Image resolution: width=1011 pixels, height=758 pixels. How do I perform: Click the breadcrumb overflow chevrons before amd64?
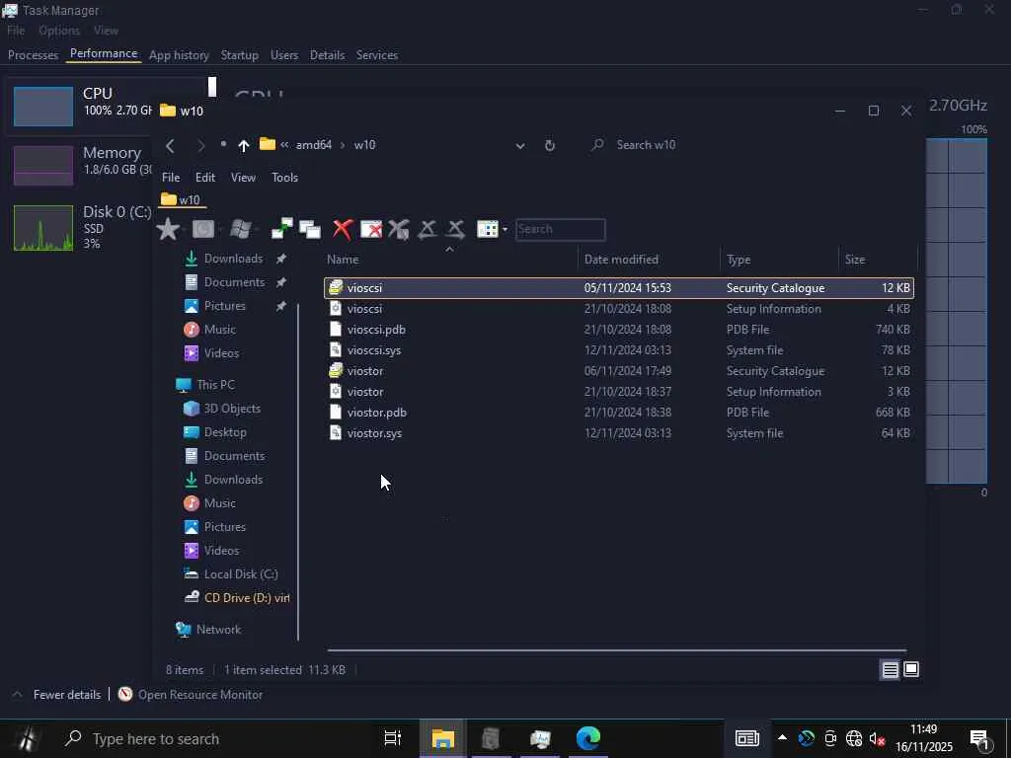click(x=284, y=145)
